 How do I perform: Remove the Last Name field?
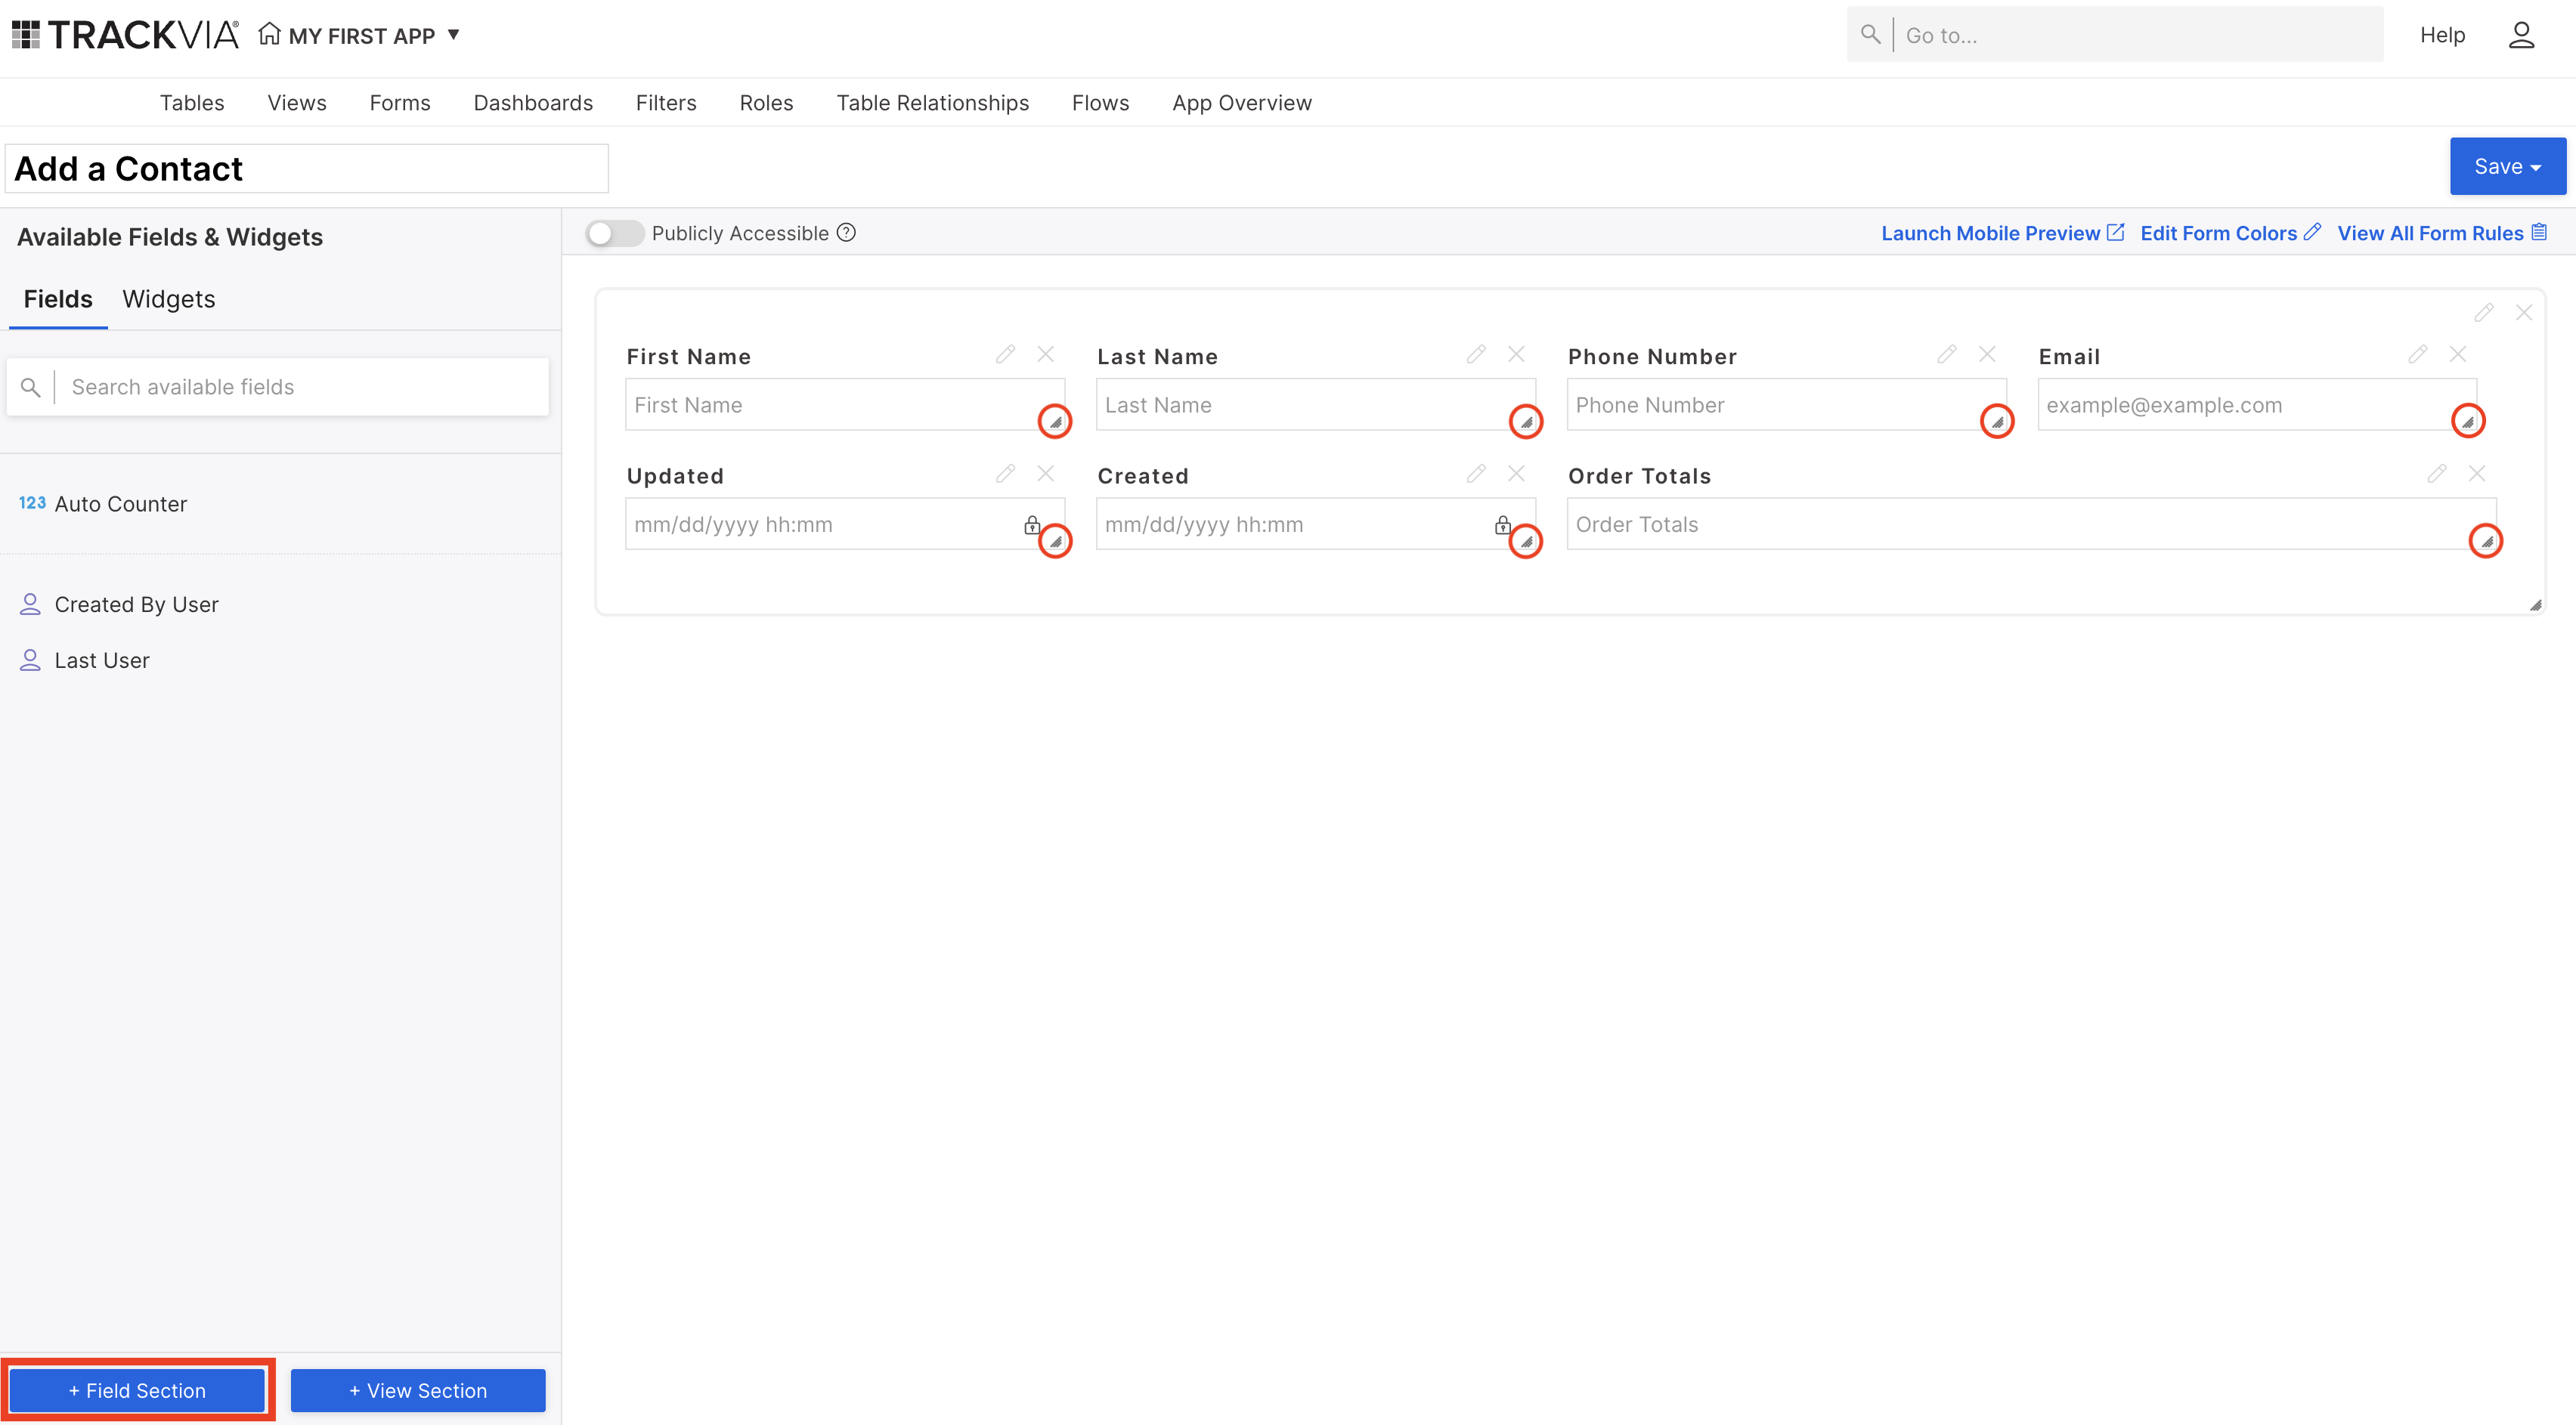[1517, 354]
